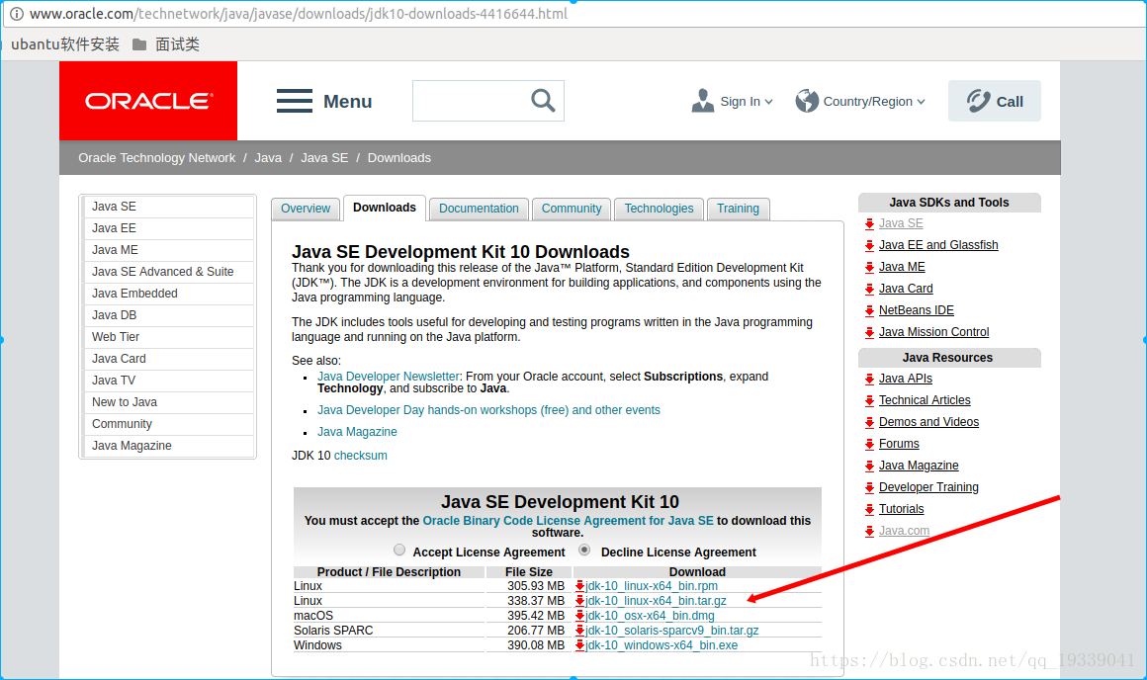Open Java Mission Control link text

[934, 332]
